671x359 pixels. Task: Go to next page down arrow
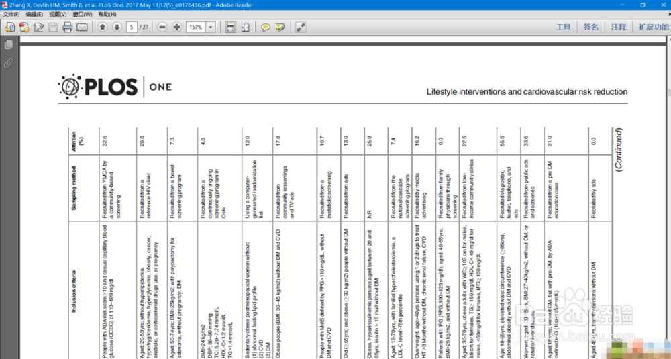(x=117, y=28)
